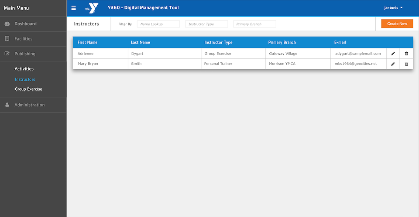Click the Gateway Village branch cell
Image resolution: width=419 pixels, height=217 pixels.
pos(298,54)
